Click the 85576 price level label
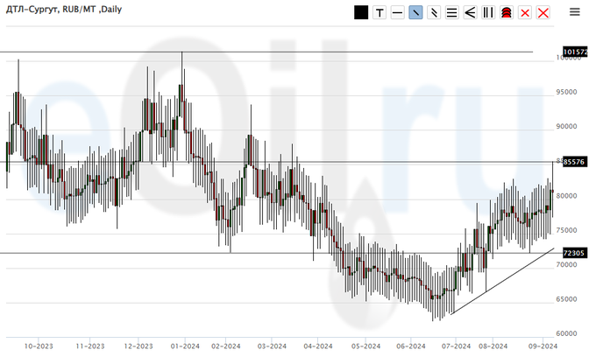 pyautogui.click(x=574, y=162)
